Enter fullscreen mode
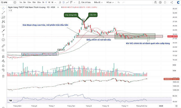This screenshot has width=181, height=108. pyautogui.click(x=165, y=2)
